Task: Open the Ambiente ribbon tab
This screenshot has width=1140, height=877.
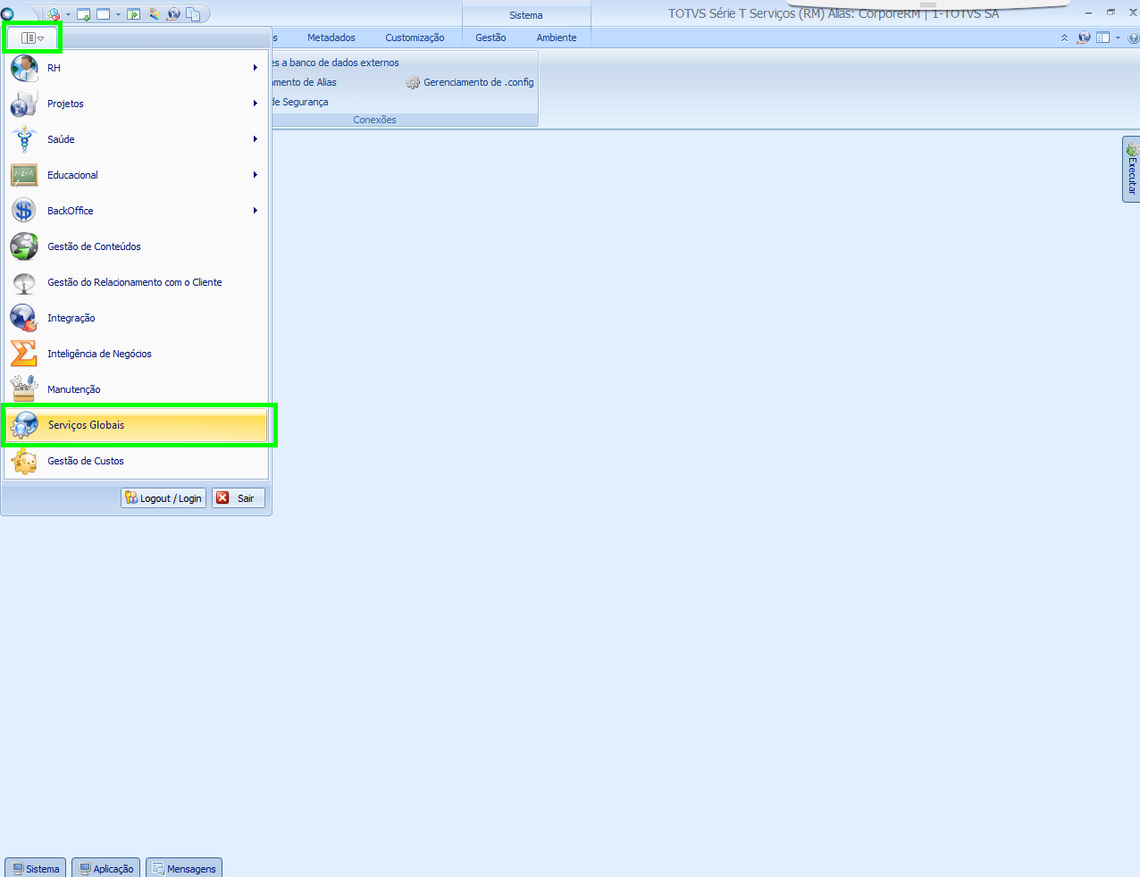Action: coord(557,38)
